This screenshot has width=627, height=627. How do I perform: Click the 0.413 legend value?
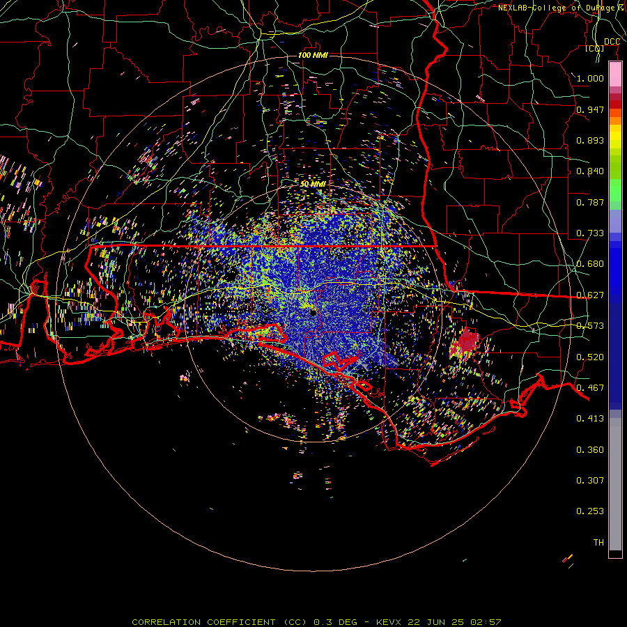coord(590,419)
